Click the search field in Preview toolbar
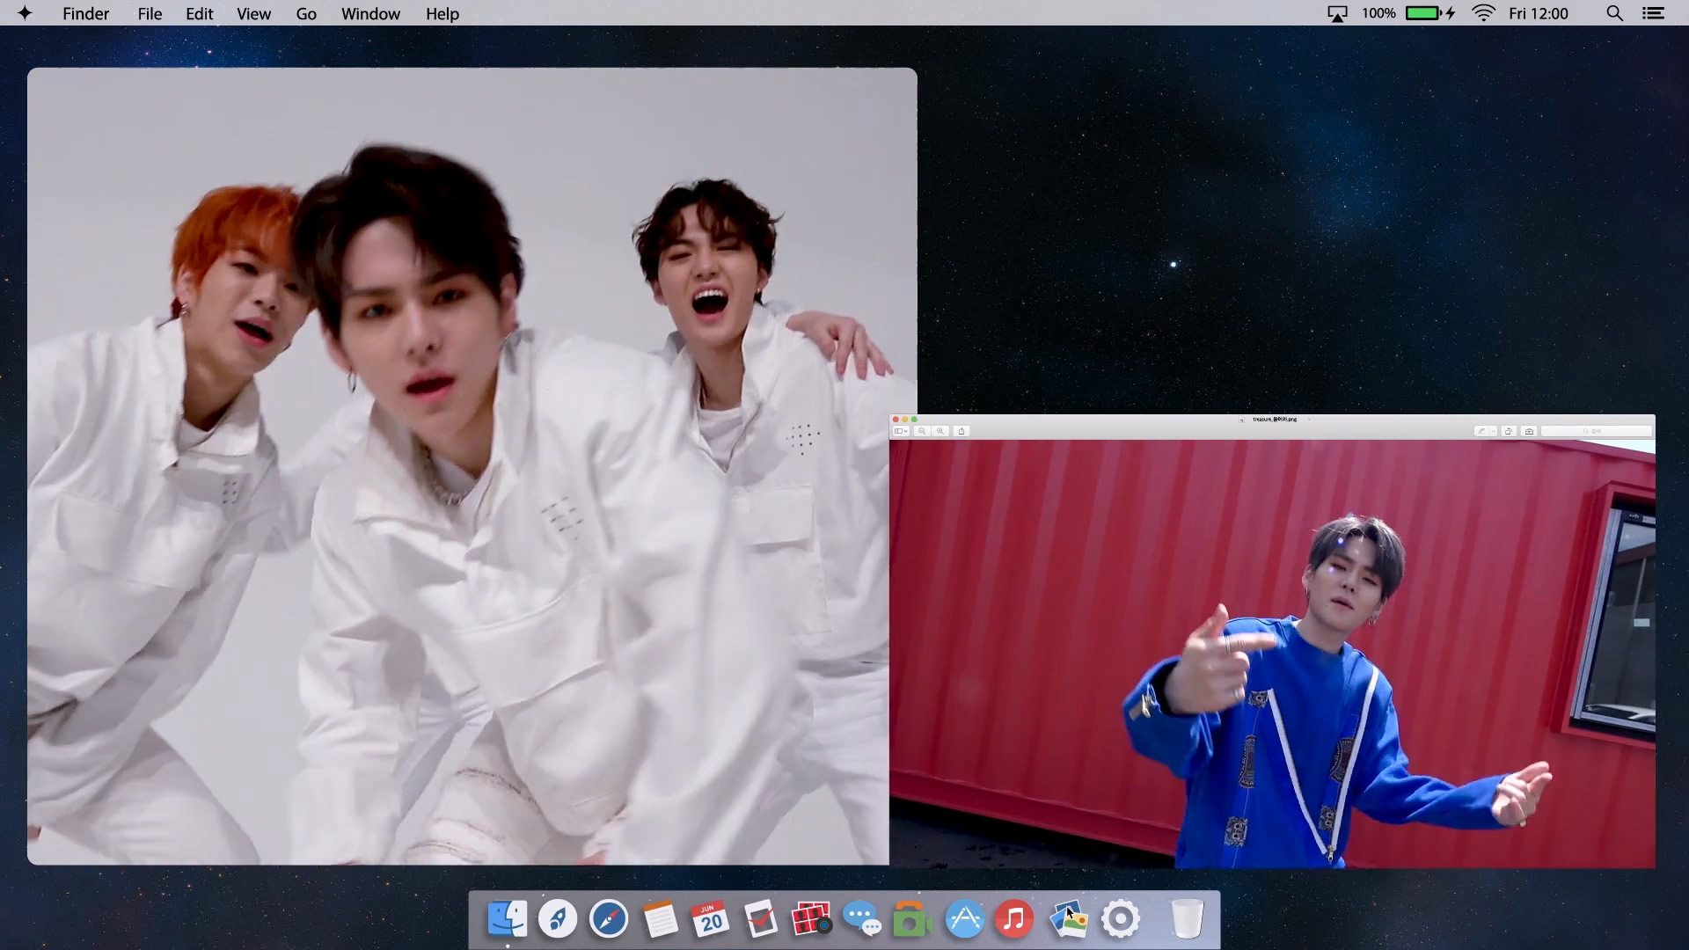Image resolution: width=1689 pixels, height=950 pixels. [1596, 431]
